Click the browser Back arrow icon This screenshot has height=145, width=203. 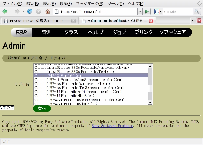5,11
